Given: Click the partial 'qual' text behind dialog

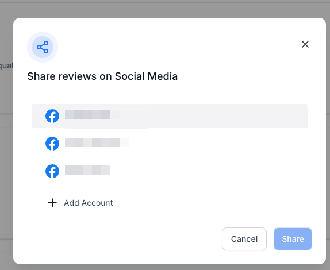Looking at the screenshot, I should (x=6, y=65).
